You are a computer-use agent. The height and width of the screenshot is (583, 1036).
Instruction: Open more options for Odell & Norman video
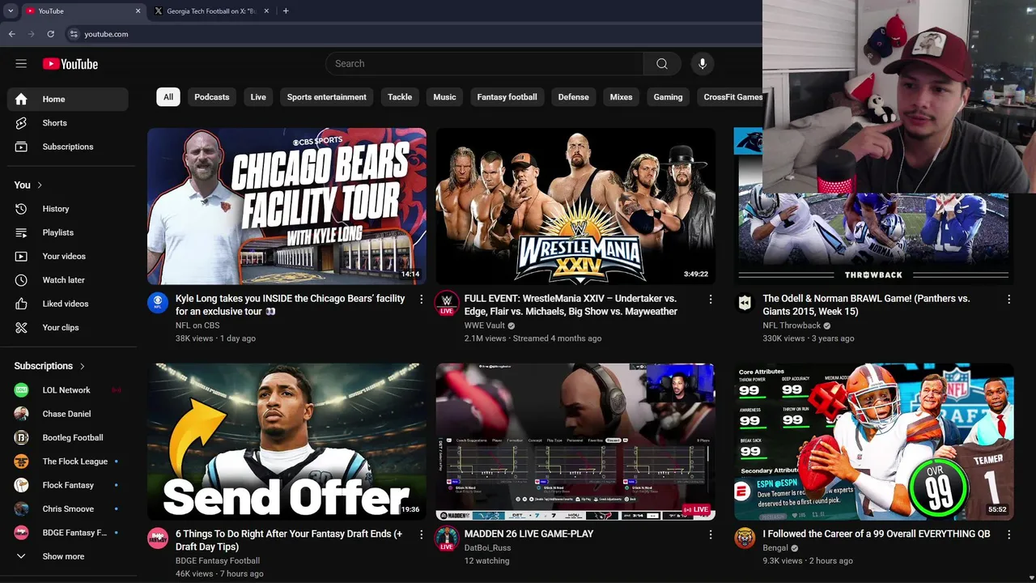(1008, 300)
